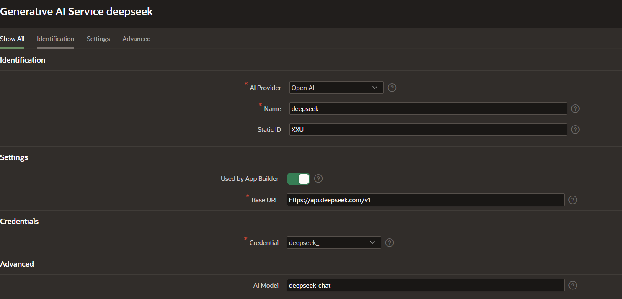Click the Base URL field label
The image size is (622, 299).
point(265,200)
